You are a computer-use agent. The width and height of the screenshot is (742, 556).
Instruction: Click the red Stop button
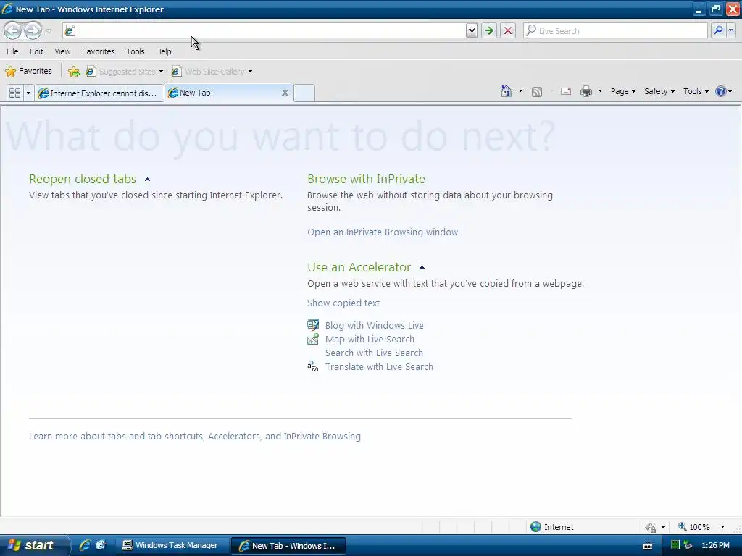(508, 30)
